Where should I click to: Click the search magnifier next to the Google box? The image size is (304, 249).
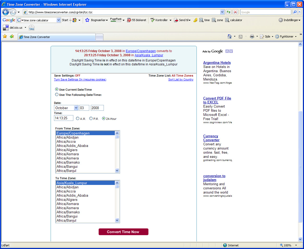coord(295,12)
